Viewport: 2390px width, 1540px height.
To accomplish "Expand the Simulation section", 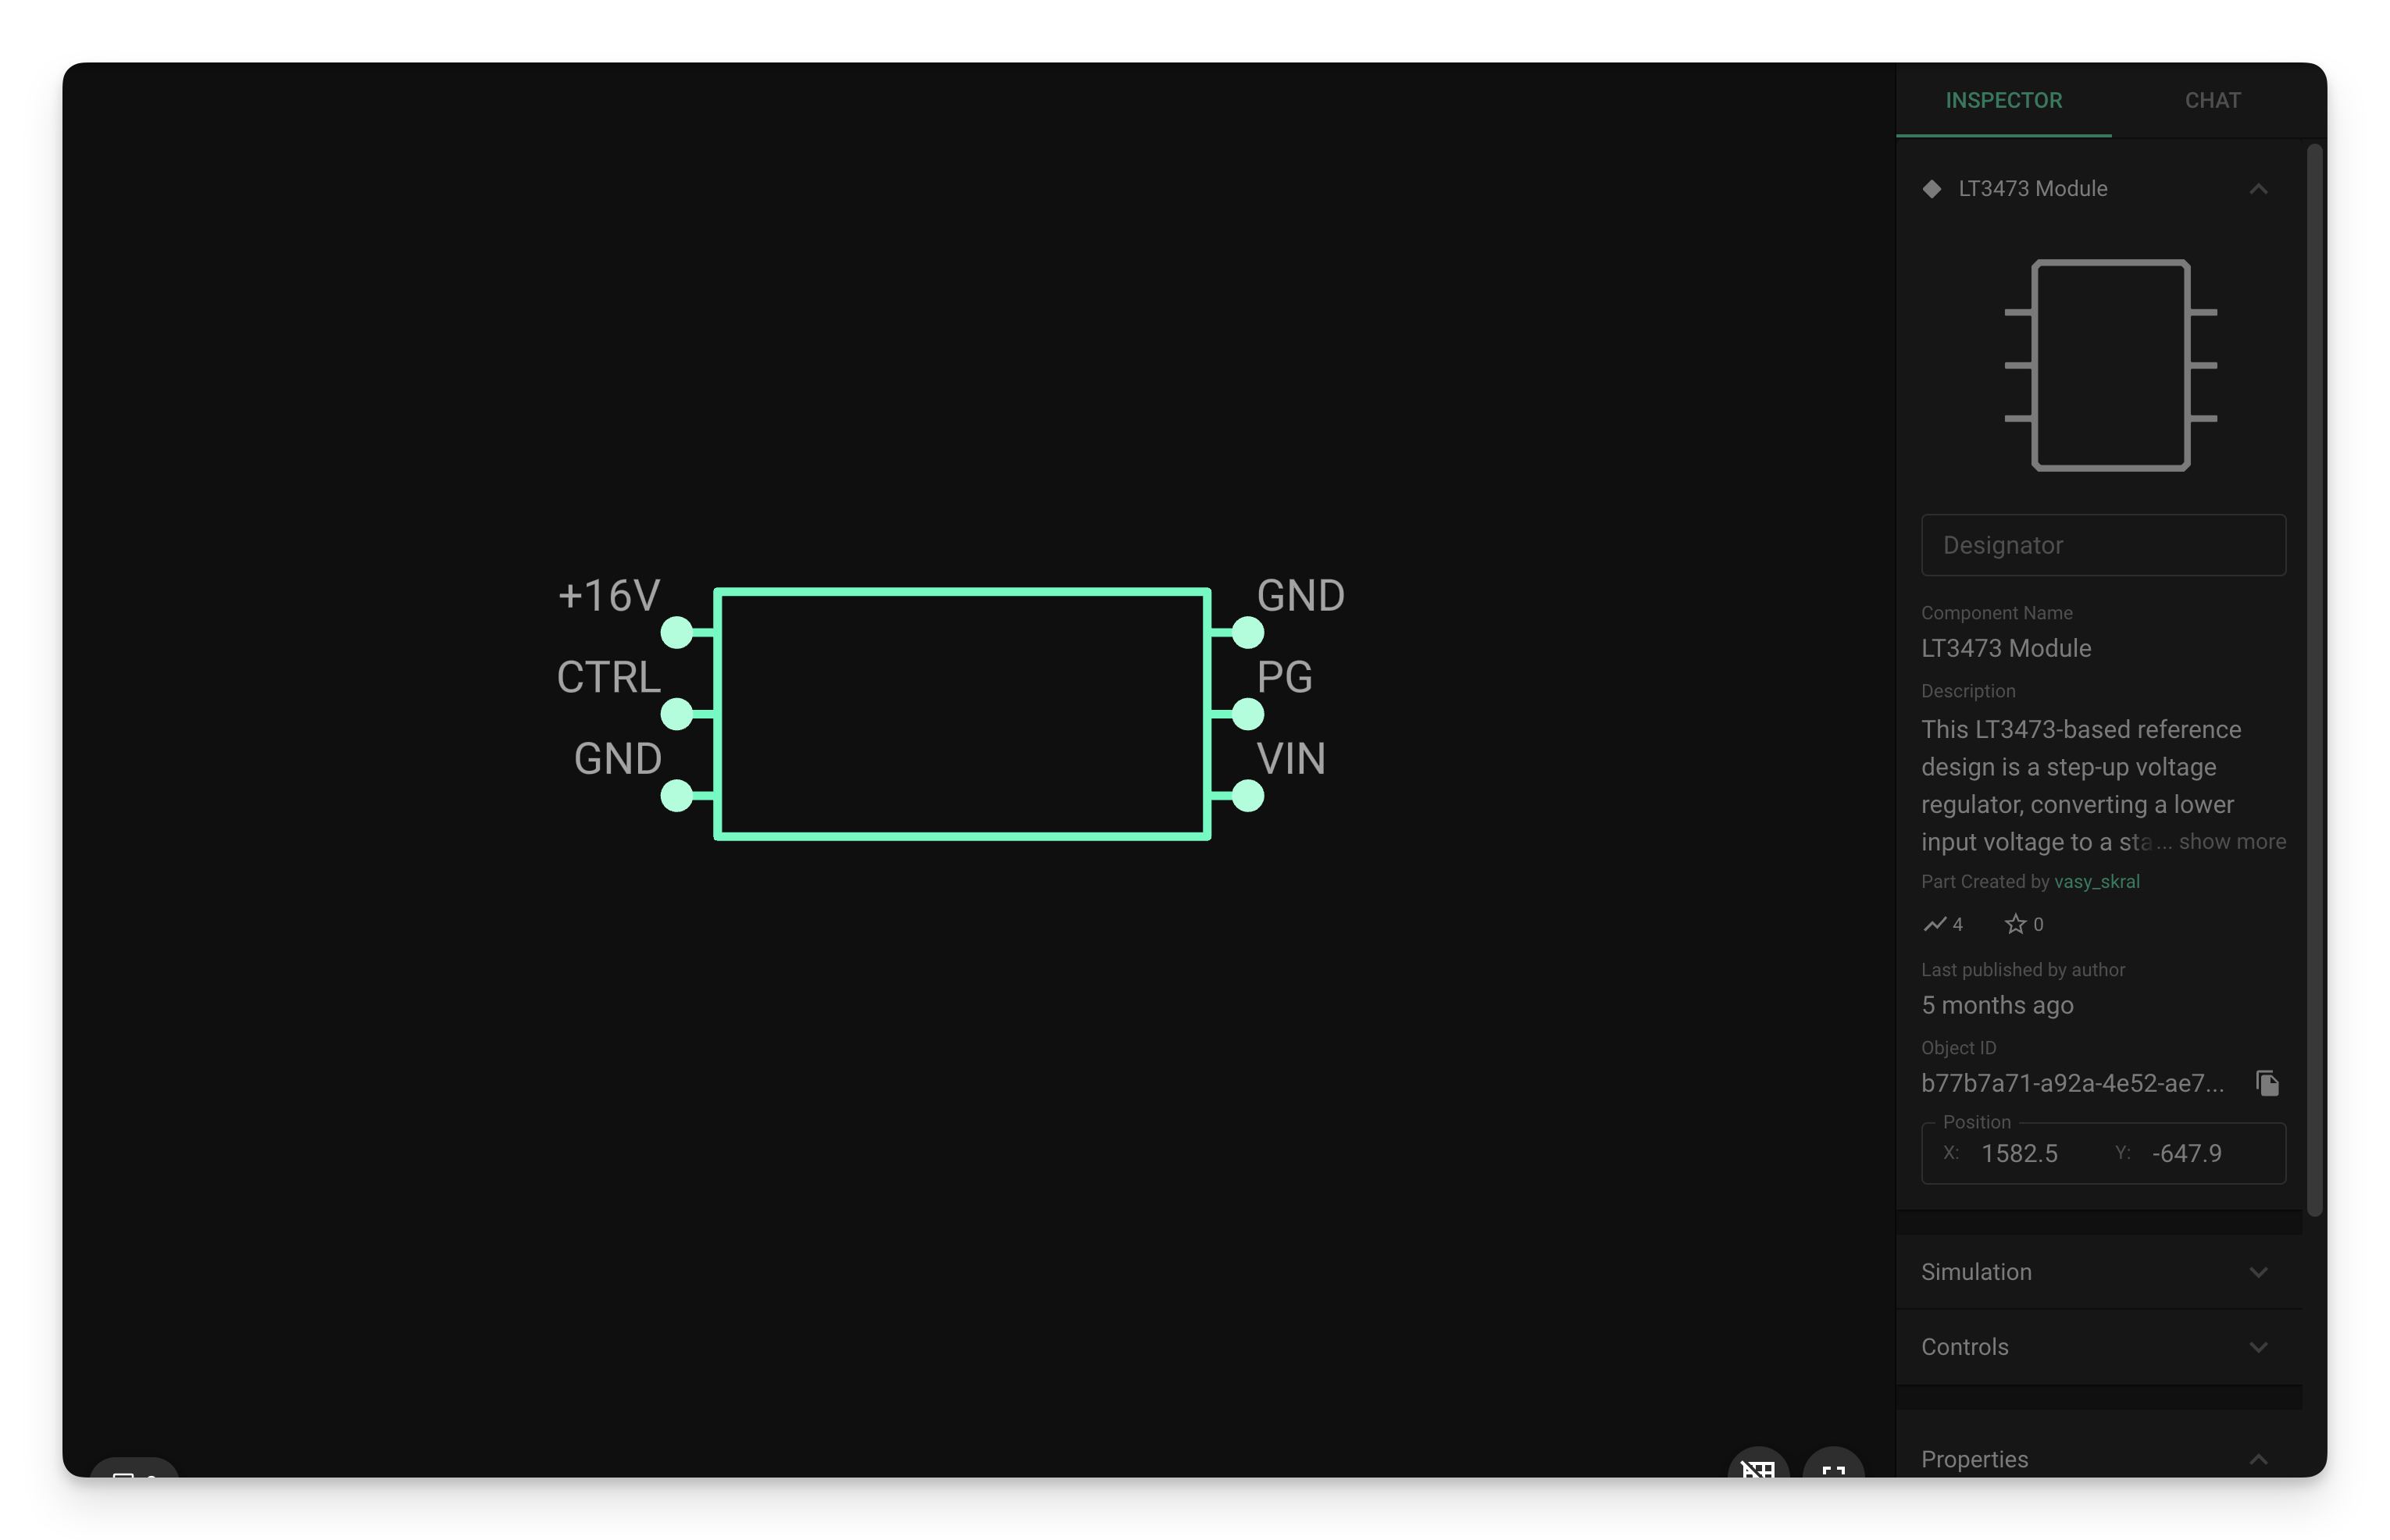I will 2257,1272.
